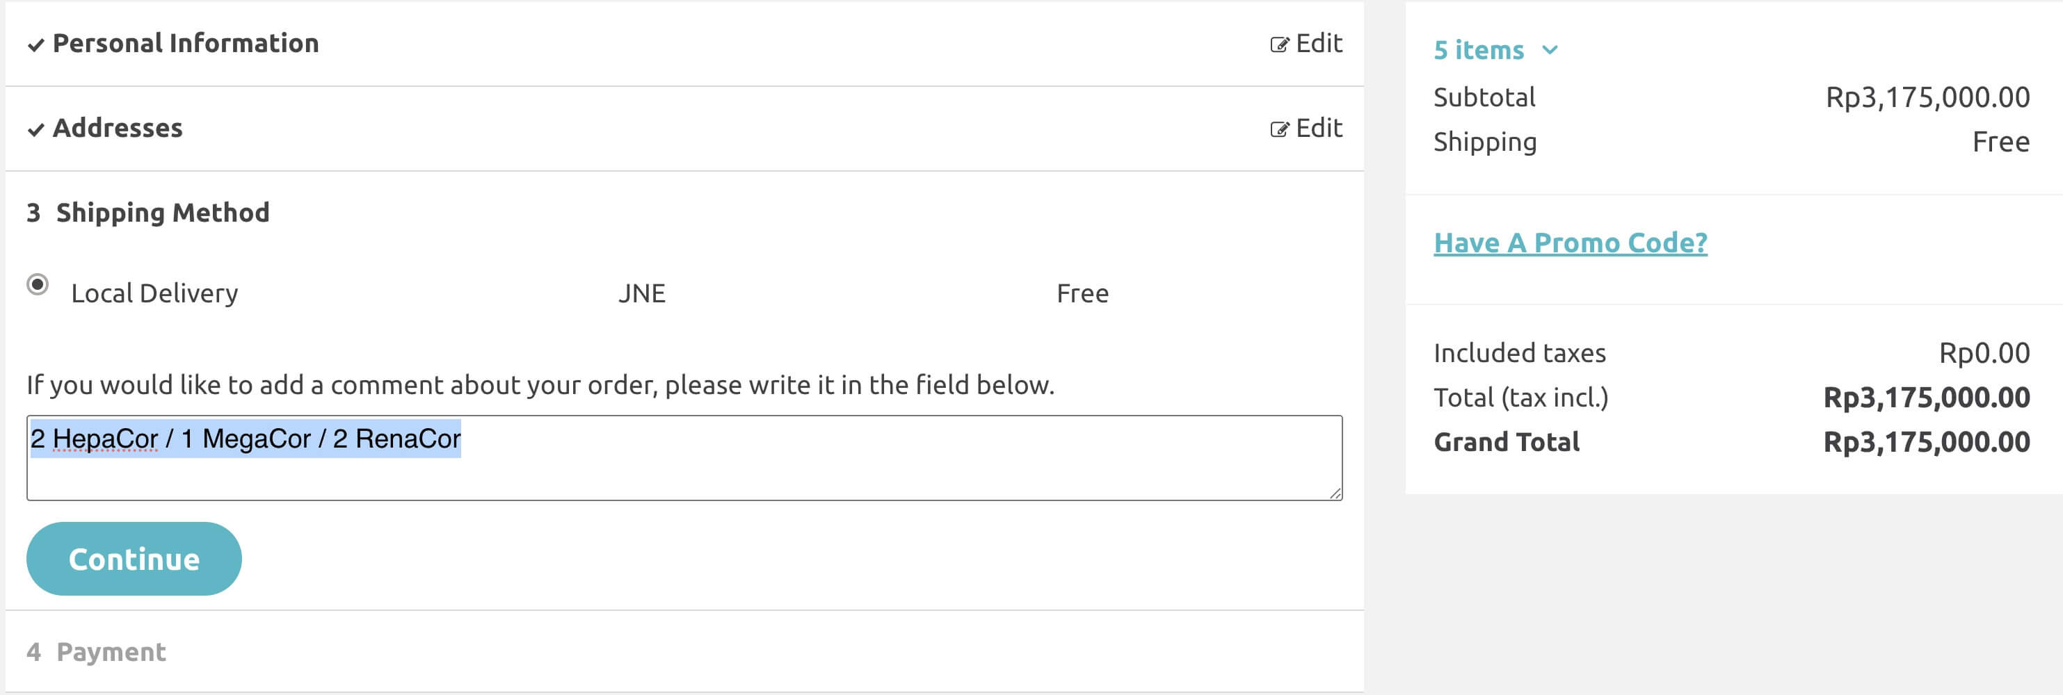Click the checkmark icon before Addresses
The height and width of the screenshot is (695, 2063).
36,129
